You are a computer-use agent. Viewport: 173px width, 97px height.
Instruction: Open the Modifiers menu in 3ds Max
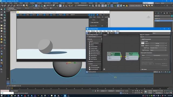click(32, 3)
